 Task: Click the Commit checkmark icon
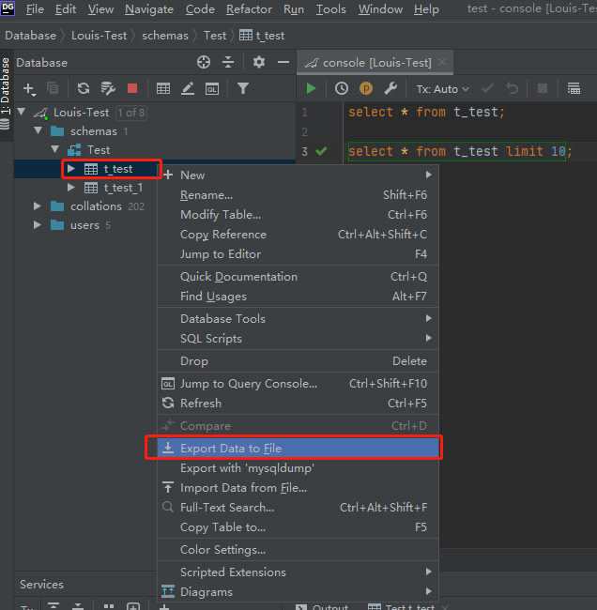(487, 89)
